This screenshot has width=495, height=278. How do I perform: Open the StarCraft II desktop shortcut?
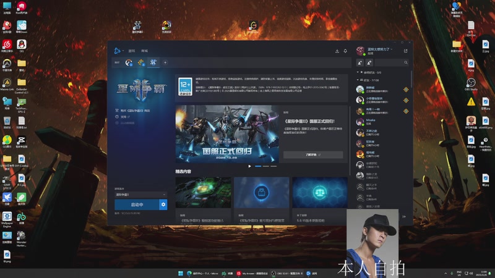point(137,27)
